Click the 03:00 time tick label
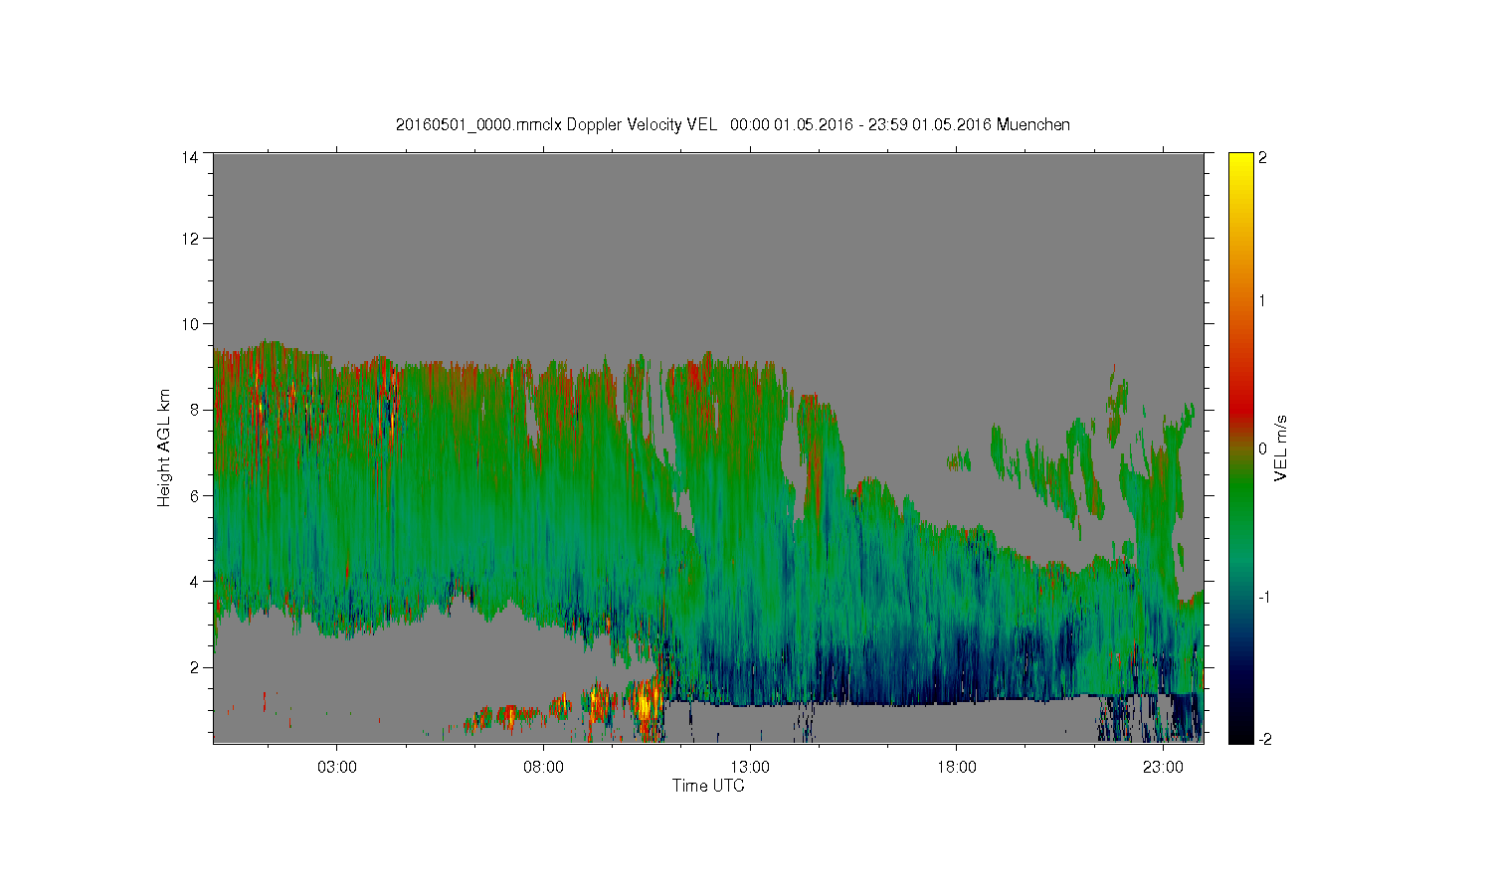Viewport: 1492px width, 895px height. pyautogui.click(x=336, y=768)
